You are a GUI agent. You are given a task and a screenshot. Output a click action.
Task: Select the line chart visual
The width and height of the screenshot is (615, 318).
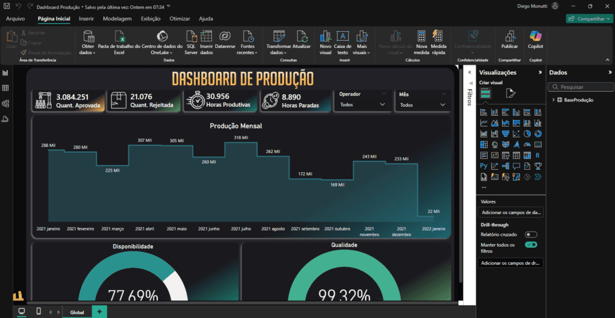[x=484, y=123]
